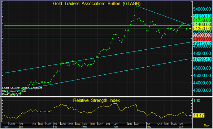The height and width of the screenshot is (129, 213).
Task: Select the cyan 49415.02 trendline label
Action: tap(202, 44)
